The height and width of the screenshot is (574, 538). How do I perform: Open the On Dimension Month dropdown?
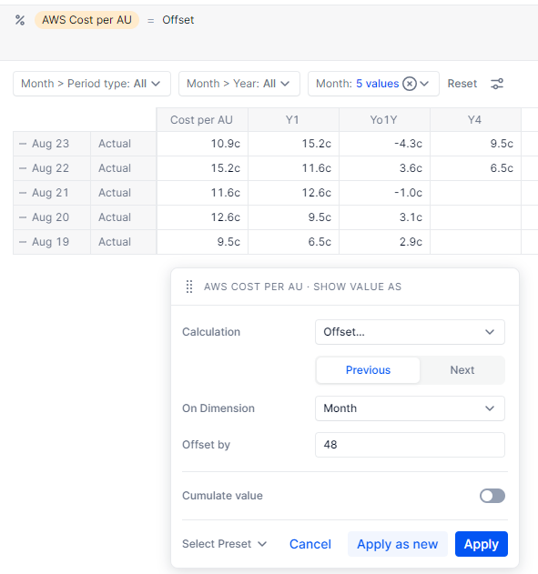[410, 408]
